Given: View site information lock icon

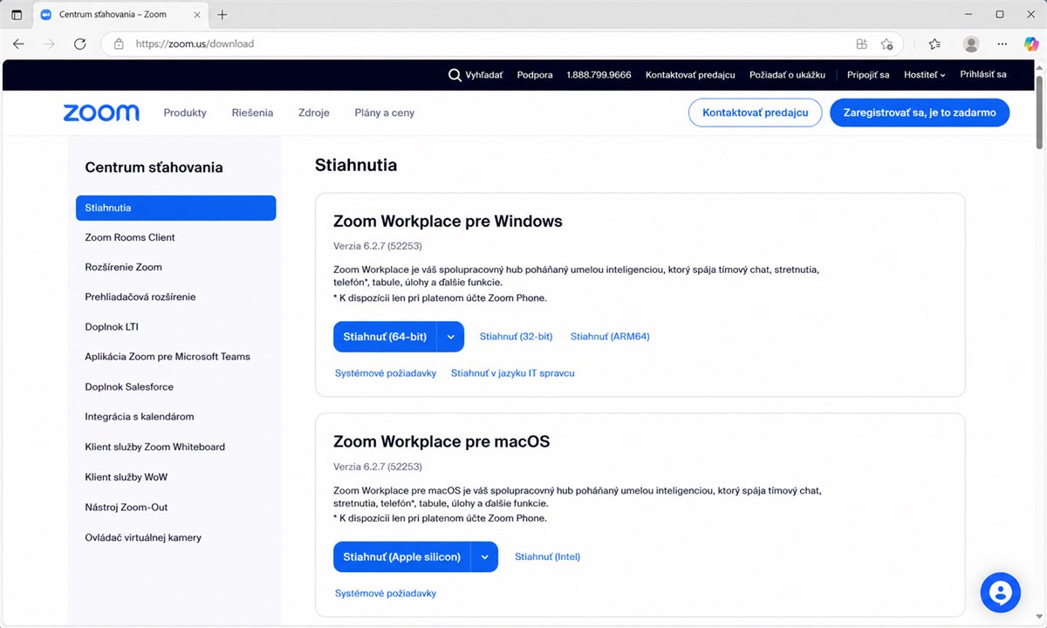Looking at the screenshot, I should click(119, 44).
